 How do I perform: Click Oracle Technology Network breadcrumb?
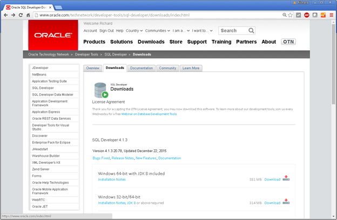[49, 54]
